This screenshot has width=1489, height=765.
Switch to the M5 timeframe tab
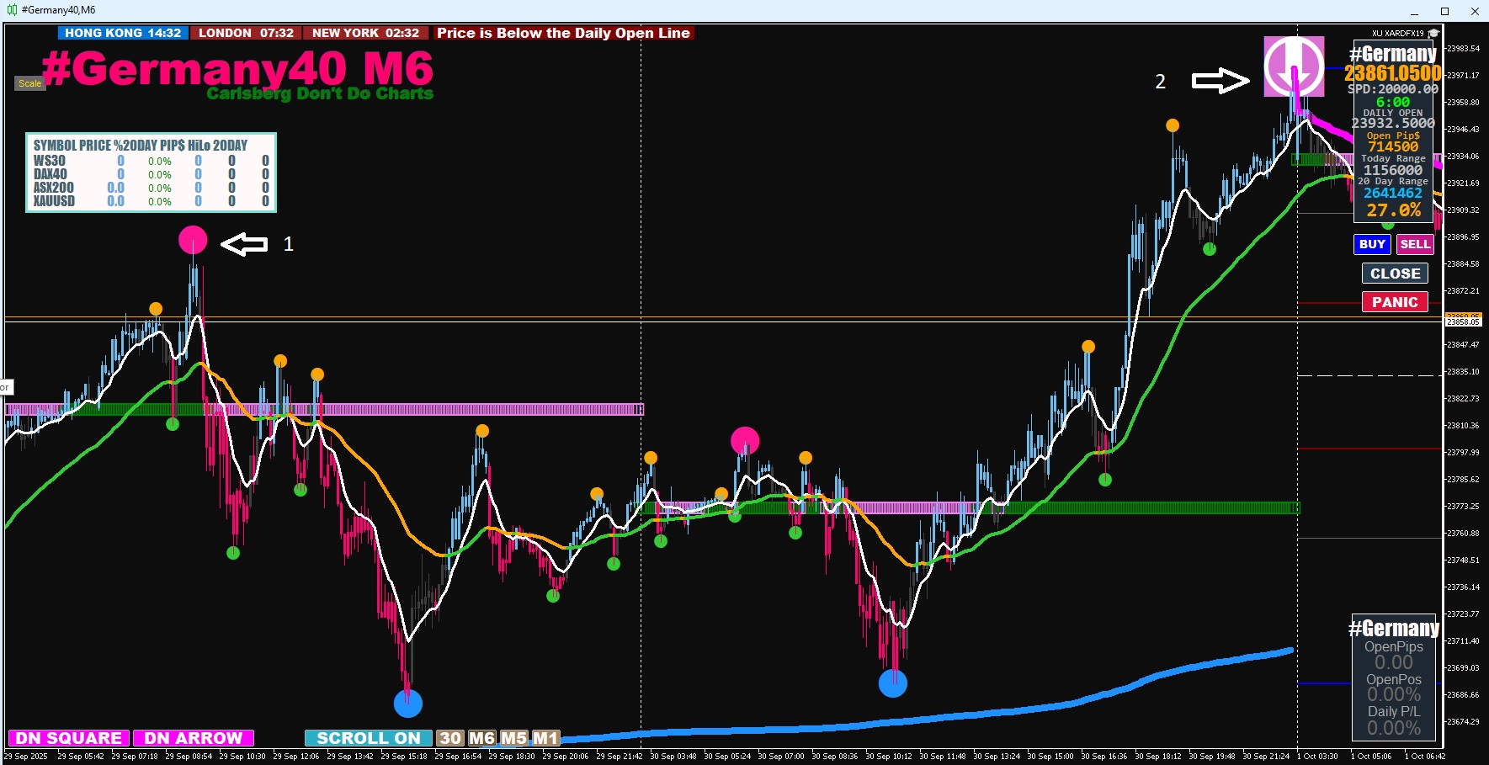point(513,738)
